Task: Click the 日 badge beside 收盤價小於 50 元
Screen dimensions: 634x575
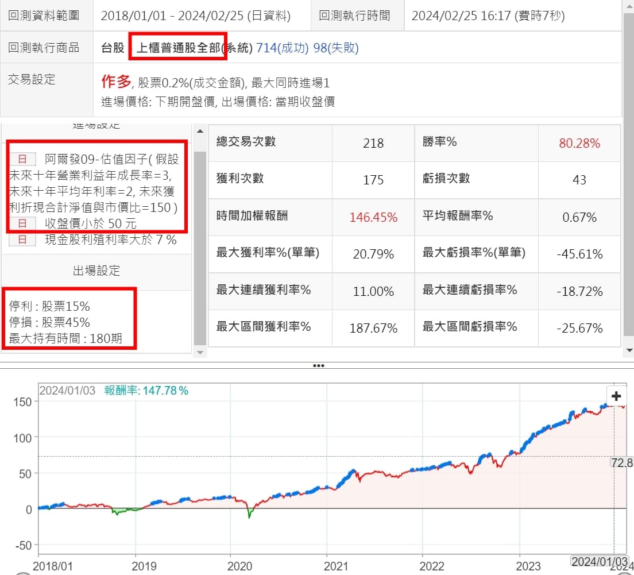Action: click(x=22, y=223)
